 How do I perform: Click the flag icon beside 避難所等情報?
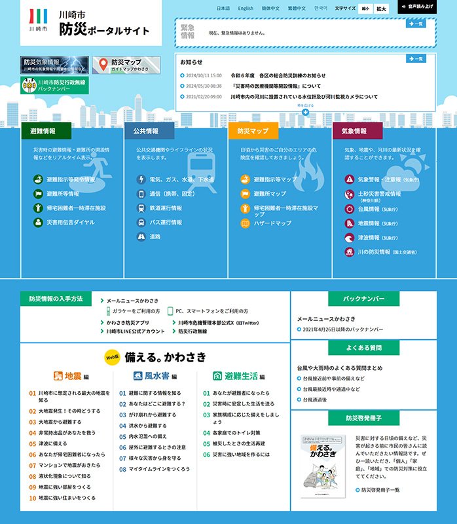[x=38, y=193]
